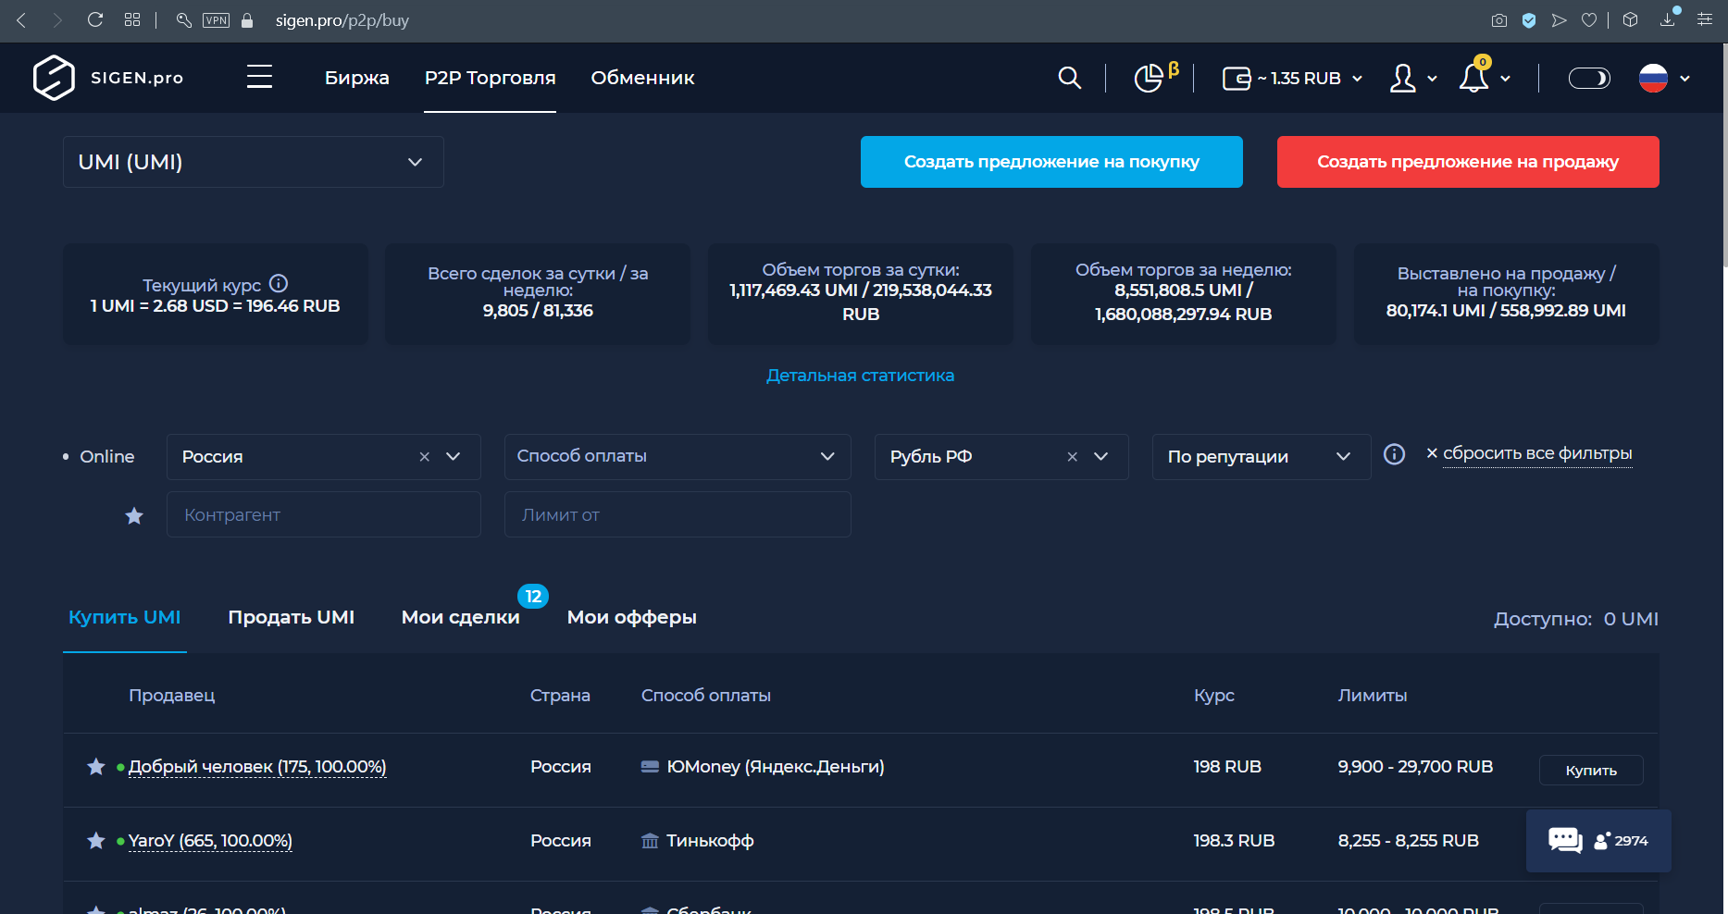Expand the ~1.35 RUB wallet balance menu

pyautogui.click(x=1293, y=79)
